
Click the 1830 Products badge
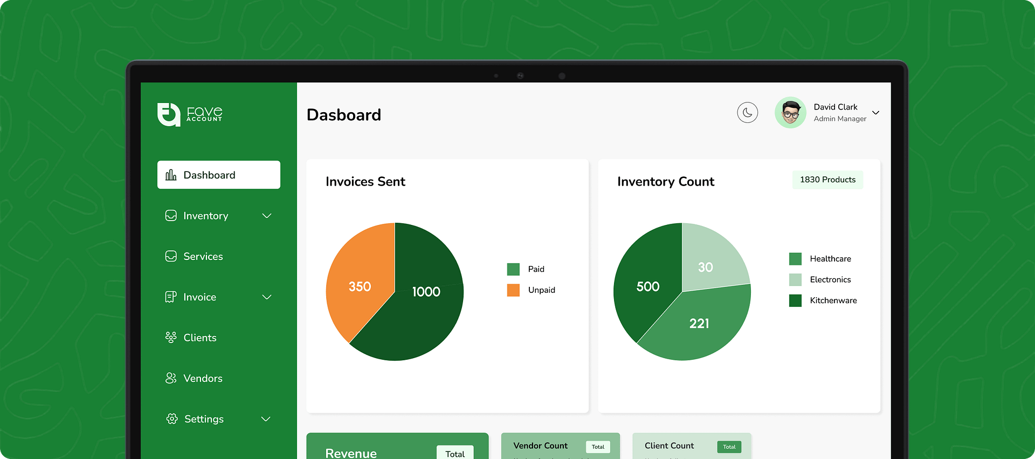(x=827, y=180)
